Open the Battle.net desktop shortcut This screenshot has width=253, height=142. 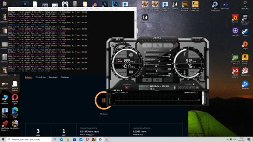245,85
